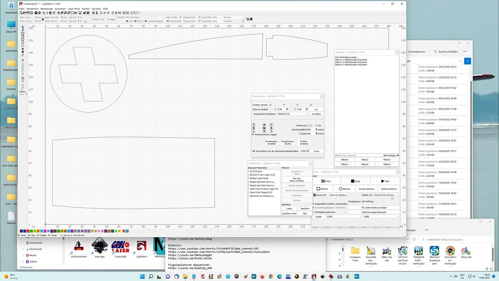The height and width of the screenshot is (281, 499).
Task: Click the X position input field in Bewegung
Action: click(281, 109)
